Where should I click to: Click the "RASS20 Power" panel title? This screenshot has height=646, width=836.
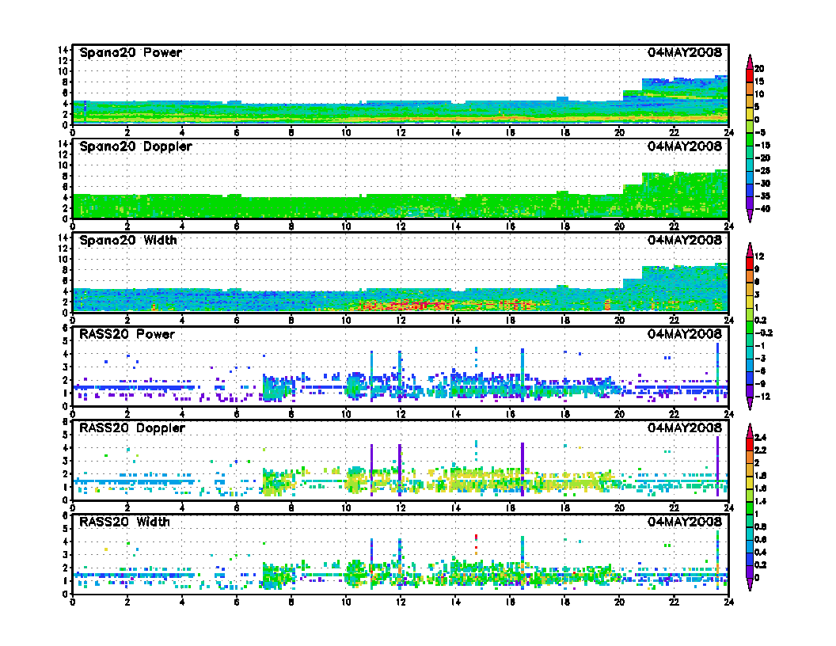click(x=127, y=334)
